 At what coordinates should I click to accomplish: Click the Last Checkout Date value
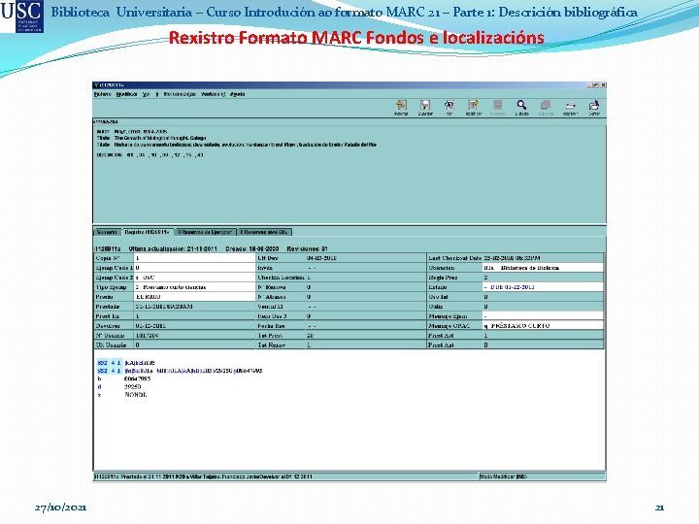click(x=544, y=258)
